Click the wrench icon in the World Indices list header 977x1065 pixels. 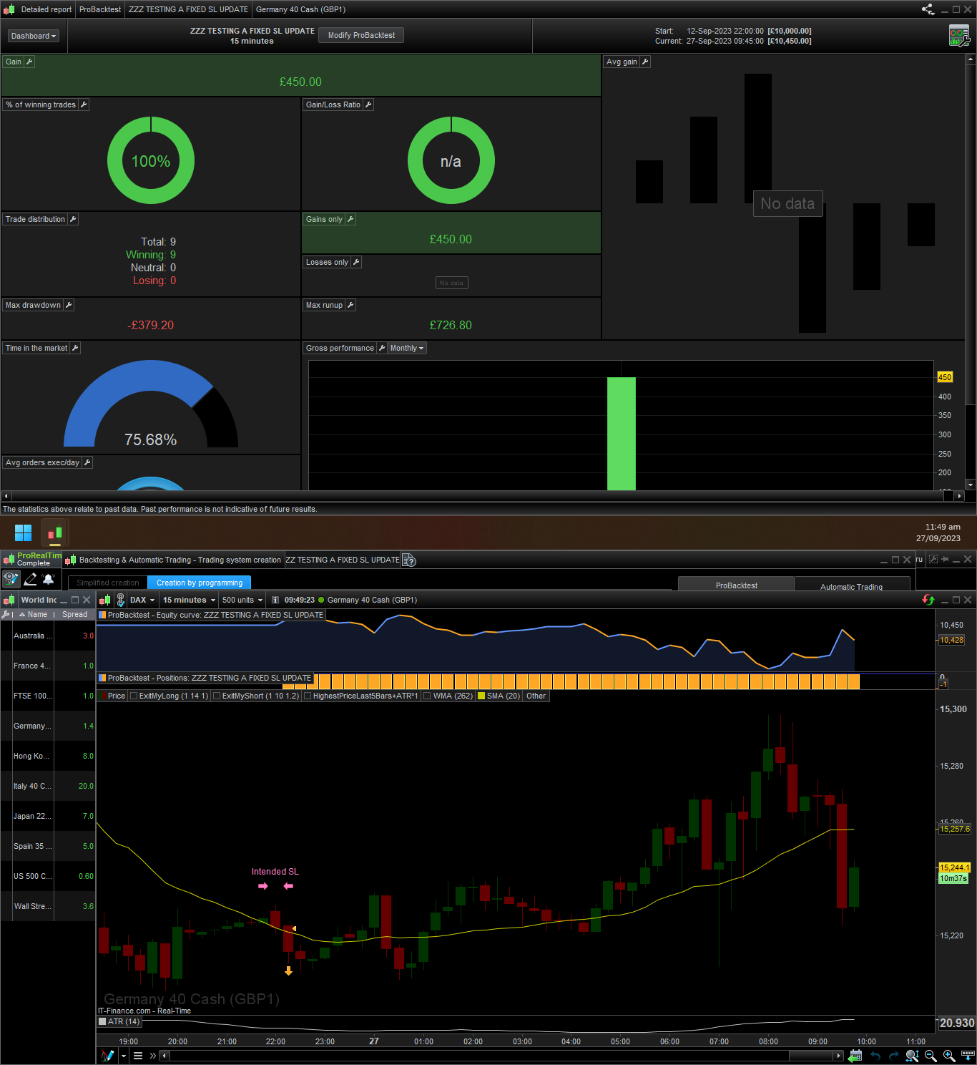(6, 614)
